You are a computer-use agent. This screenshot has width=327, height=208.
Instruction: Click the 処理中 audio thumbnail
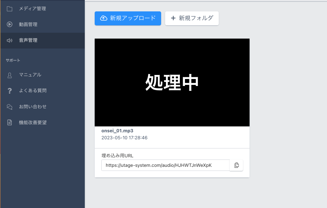coord(172,82)
